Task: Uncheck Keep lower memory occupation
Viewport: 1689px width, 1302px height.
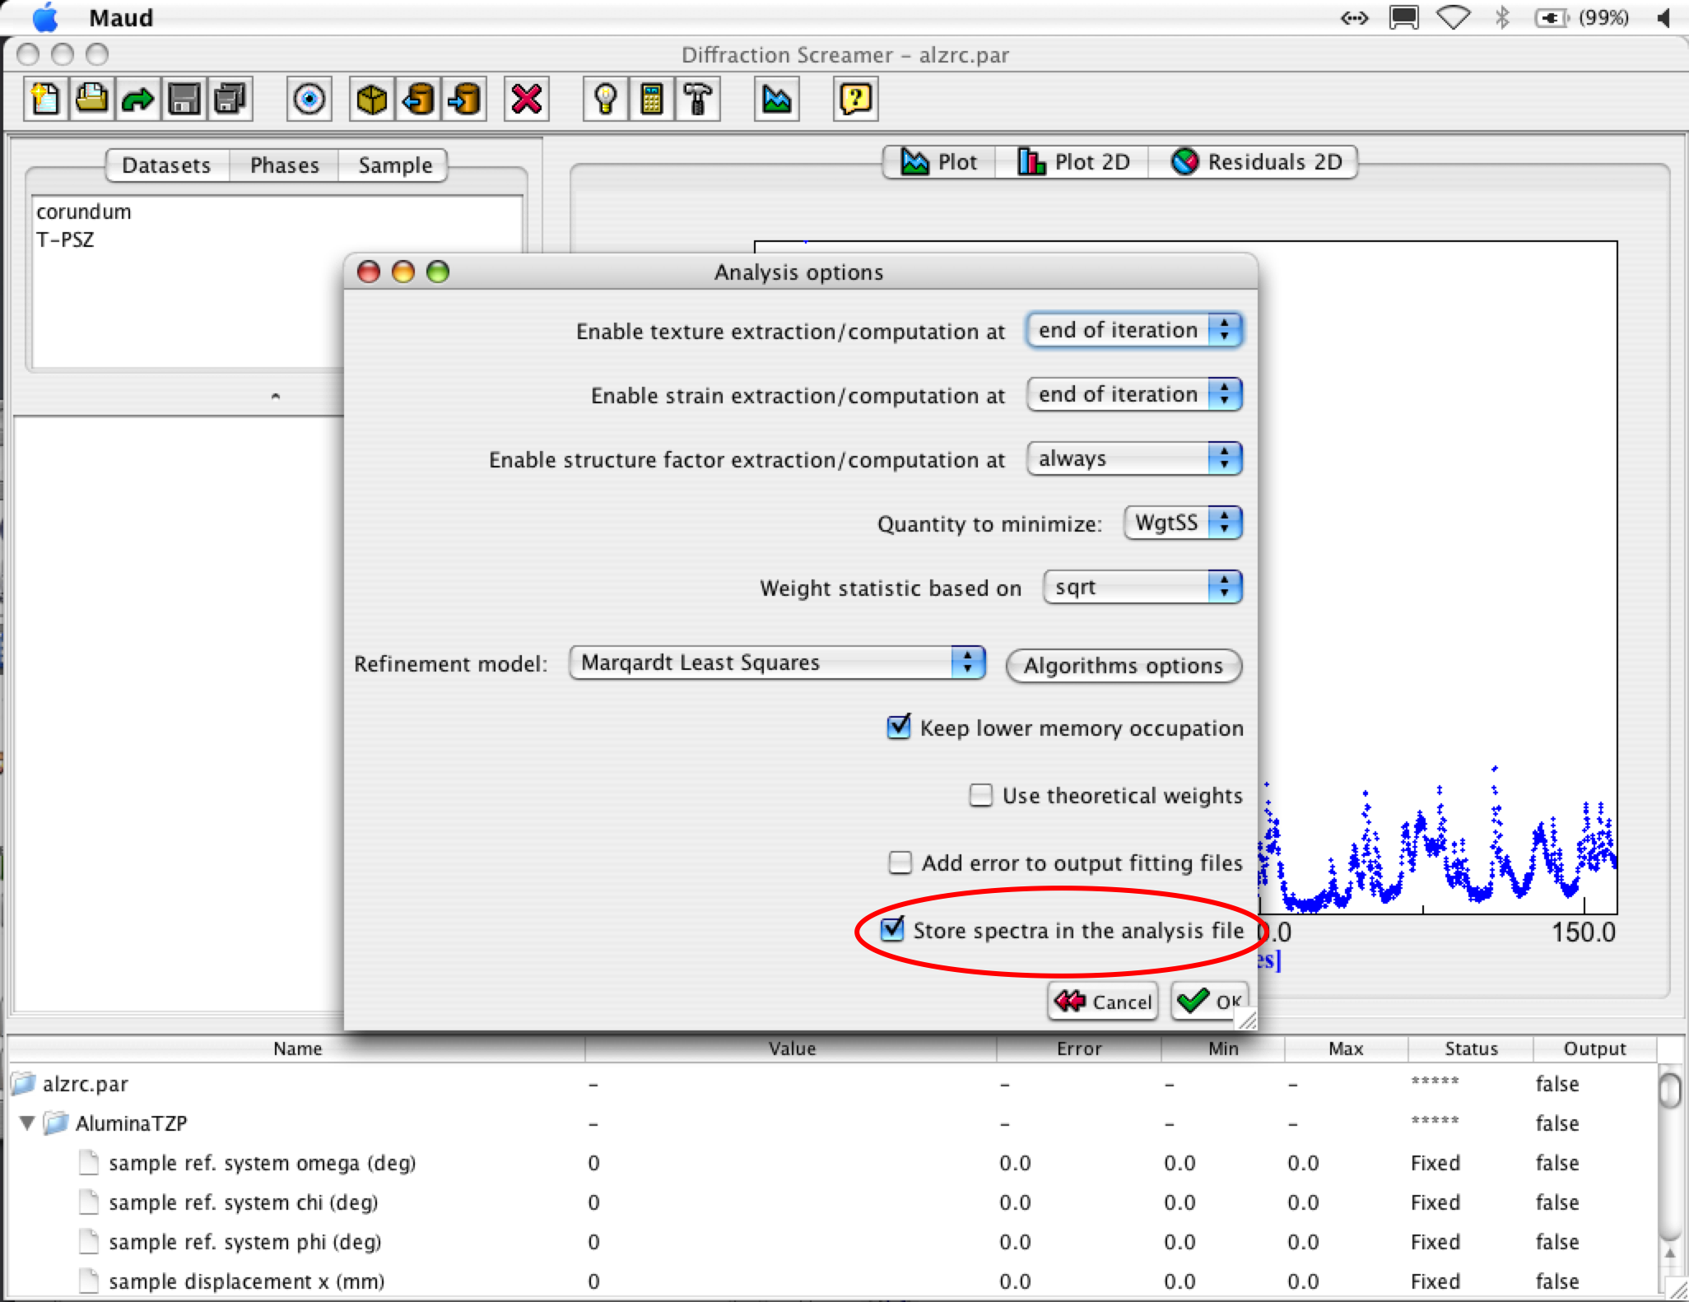Action: coord(899,728)
